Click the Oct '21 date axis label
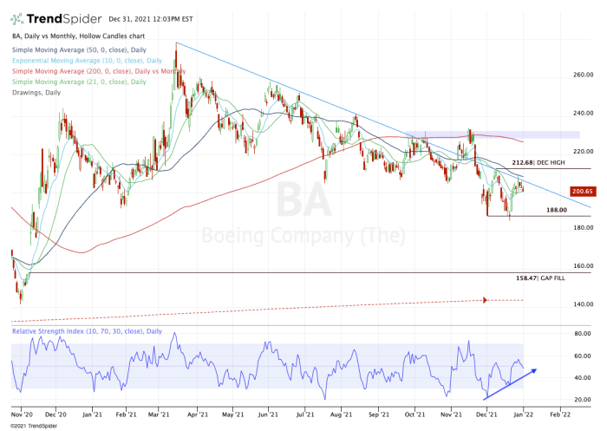Screen dimensions: 607x431 [414, 415]
